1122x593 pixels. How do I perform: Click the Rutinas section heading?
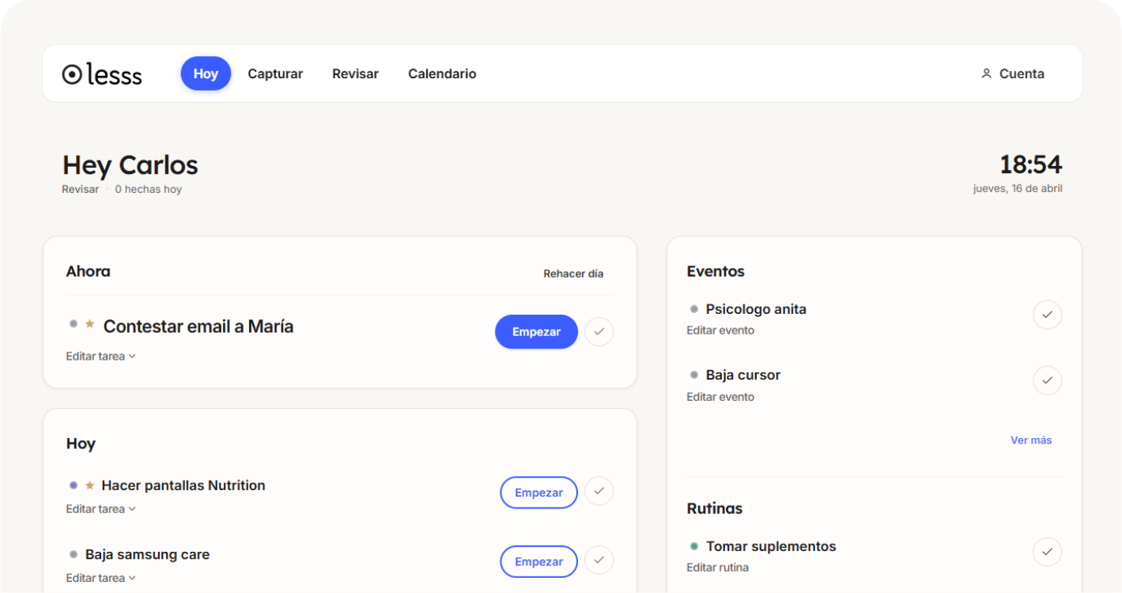click(715, 508)
